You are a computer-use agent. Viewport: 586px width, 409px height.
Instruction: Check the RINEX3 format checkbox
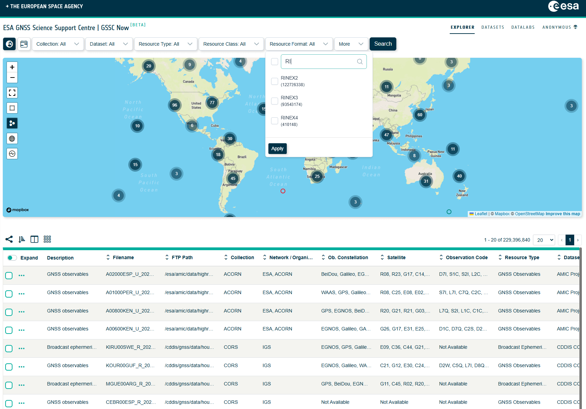274,101
